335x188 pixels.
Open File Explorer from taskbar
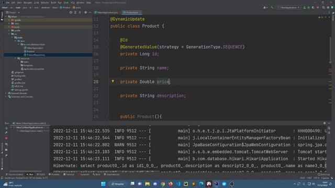coord(148,184)
